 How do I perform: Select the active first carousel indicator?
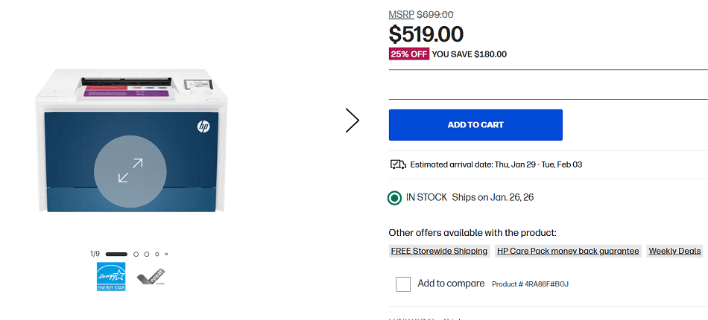117,254
